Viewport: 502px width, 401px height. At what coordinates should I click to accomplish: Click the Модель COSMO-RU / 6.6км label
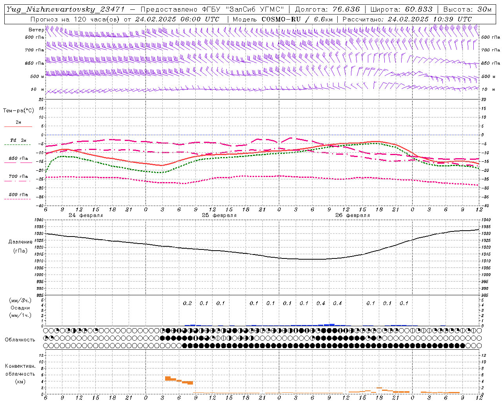[x=282, y=19]
